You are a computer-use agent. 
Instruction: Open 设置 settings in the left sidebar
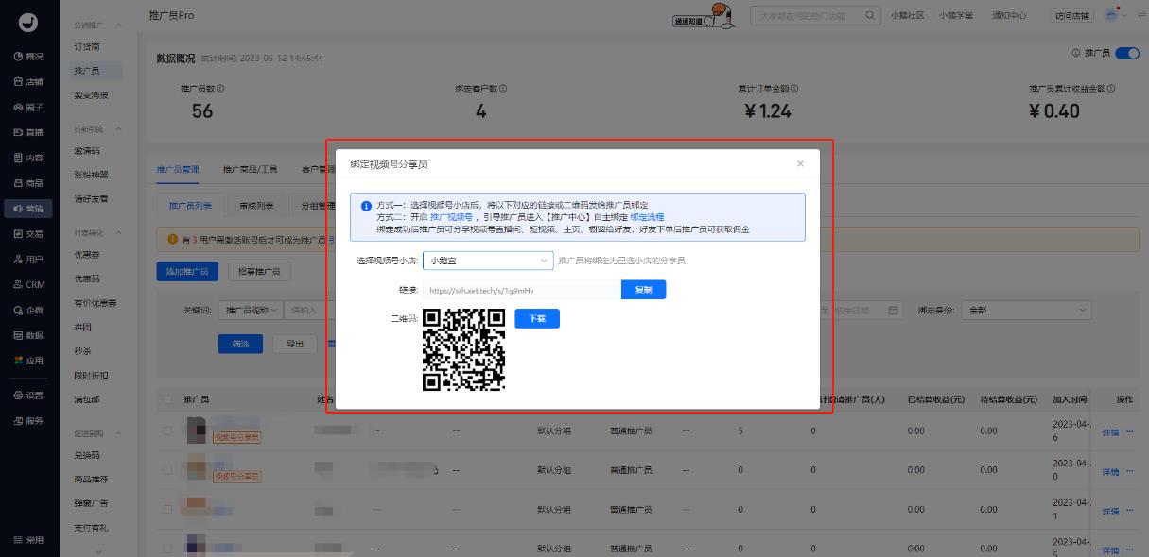28,395
